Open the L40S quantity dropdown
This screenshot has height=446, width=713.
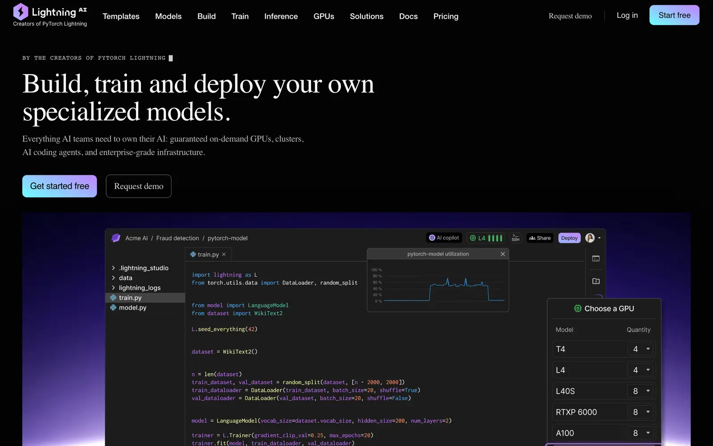640,391
